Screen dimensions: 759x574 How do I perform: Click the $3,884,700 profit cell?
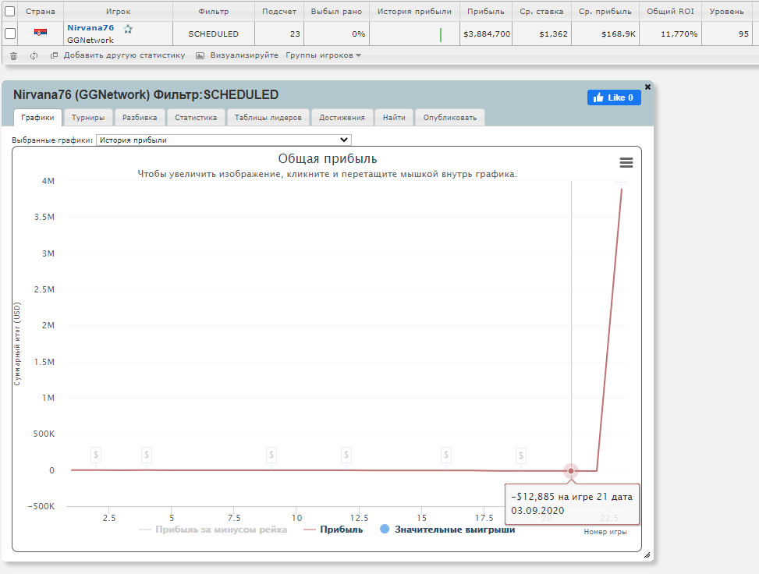[x=486, y=34]
